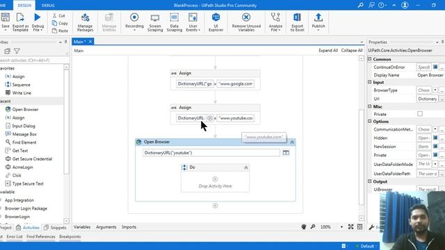The image size is (445, 250).
Task: Toggle the Private checkbox under Misc
Action: click(420, 114)
